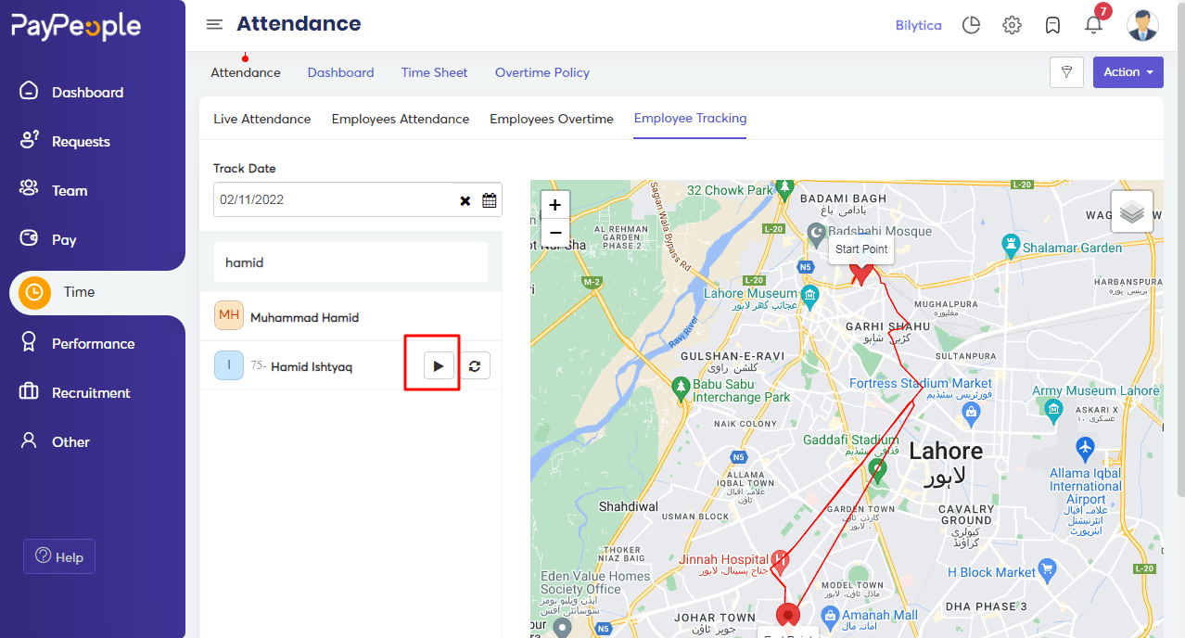Select employee Hamid Ishtyaq
Image resolution: width=1185 pixels, height=638 pixels.
[312, 366]
